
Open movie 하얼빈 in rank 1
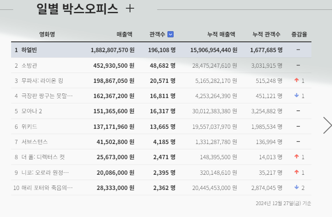point(29,50)
